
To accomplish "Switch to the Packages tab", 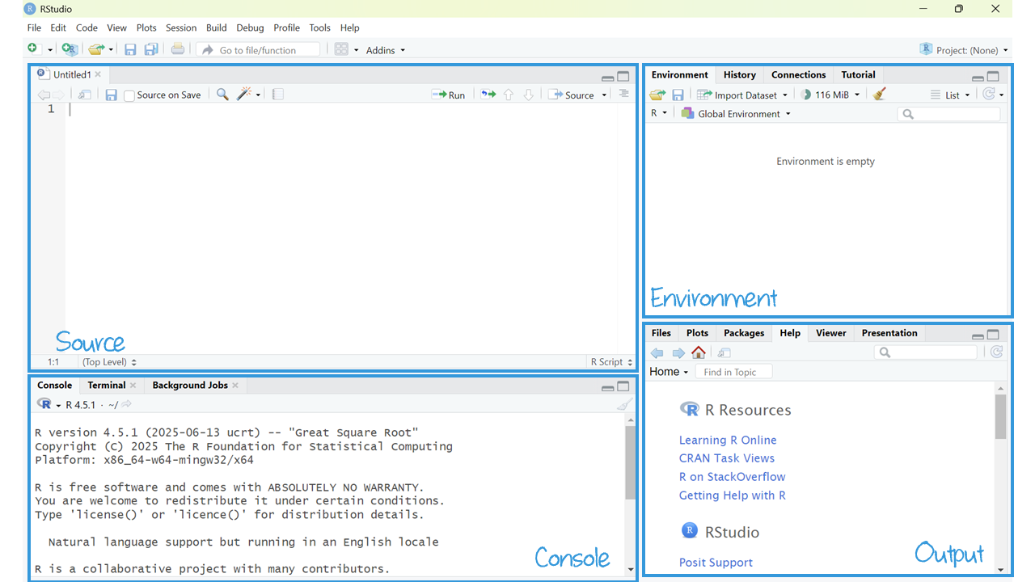I will point(743,333).
